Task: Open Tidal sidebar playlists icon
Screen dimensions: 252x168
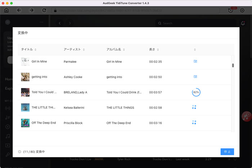Action: [x=8, y=118]
